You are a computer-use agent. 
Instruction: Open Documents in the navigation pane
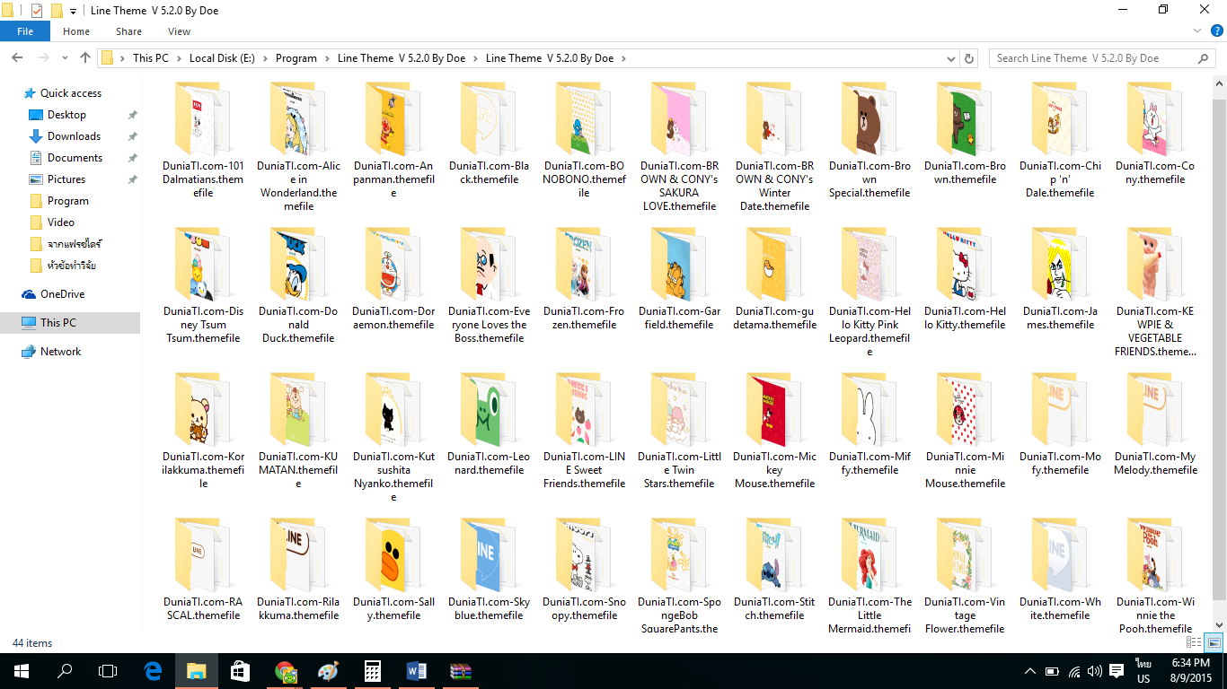[75, 158]
